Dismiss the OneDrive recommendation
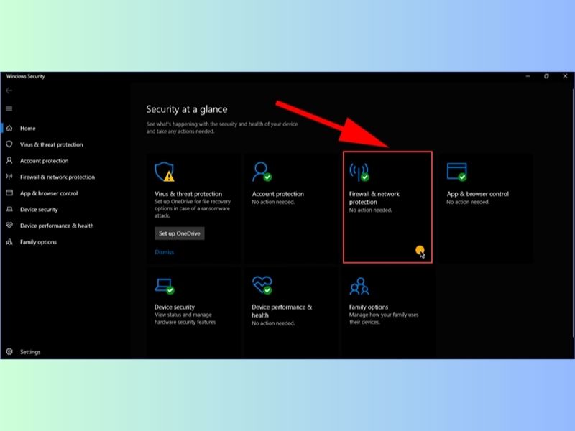575x431 pixels. (x=165, y=252)
